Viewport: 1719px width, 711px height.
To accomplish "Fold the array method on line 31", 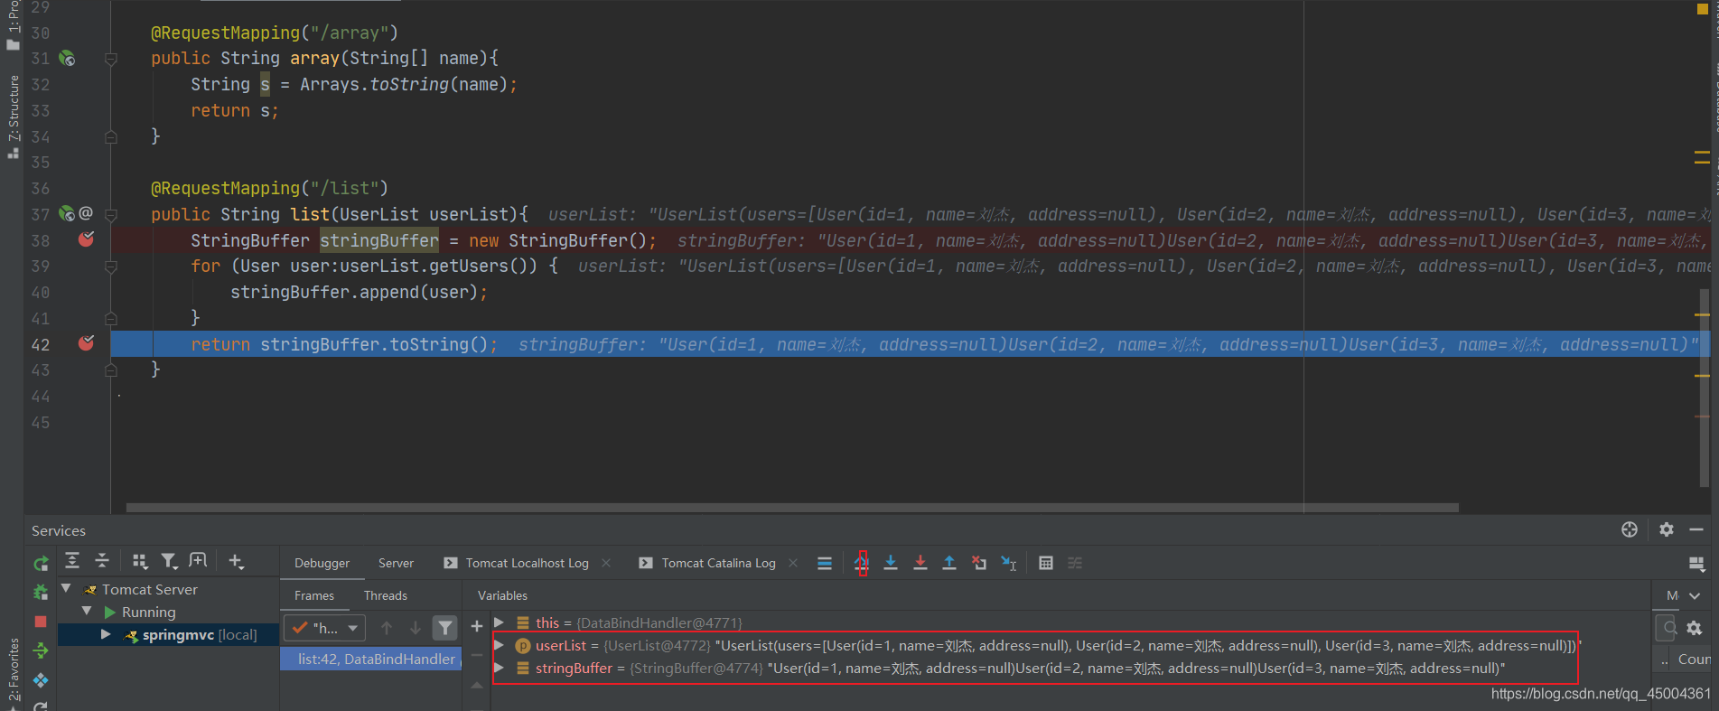I will pos(111,59).
